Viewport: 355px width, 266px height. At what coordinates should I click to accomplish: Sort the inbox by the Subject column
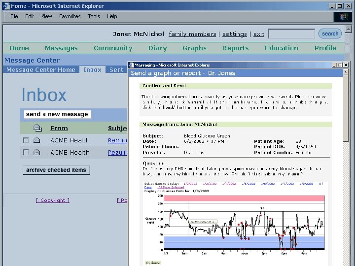117,128
